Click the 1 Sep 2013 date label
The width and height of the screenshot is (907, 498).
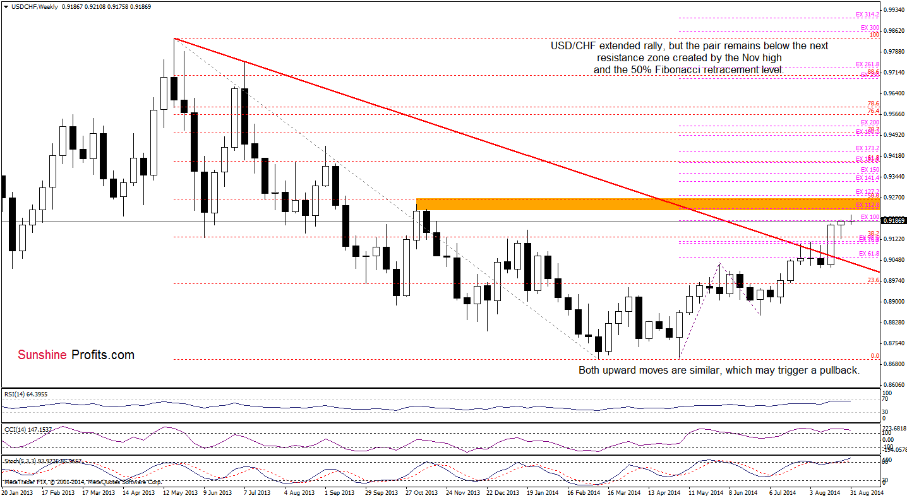tap(341, 492)
